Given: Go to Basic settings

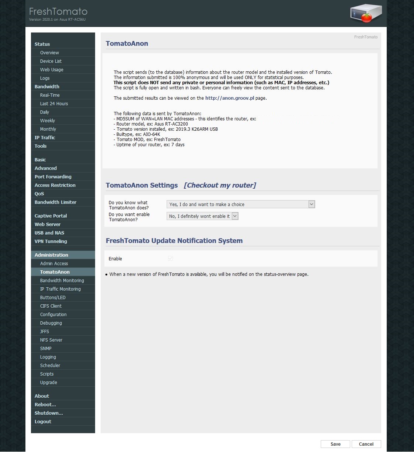Looking at the screenshot, I should pos(63,160).
